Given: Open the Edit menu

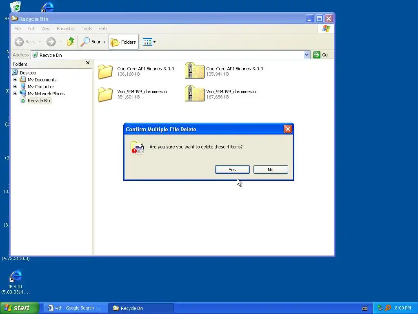Looking at the screenshot, I should [x=31, y=29].
